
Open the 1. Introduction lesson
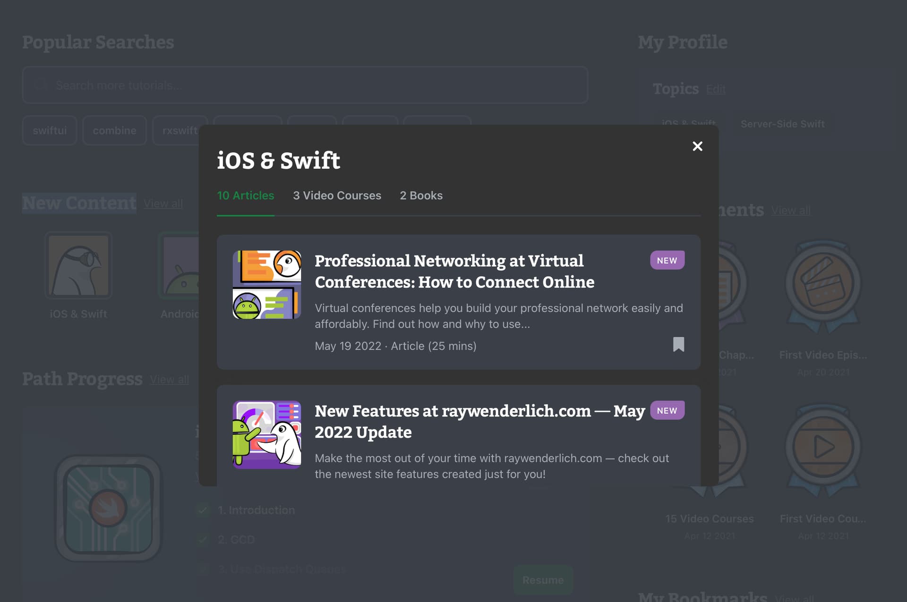click(x=256, y=510)
